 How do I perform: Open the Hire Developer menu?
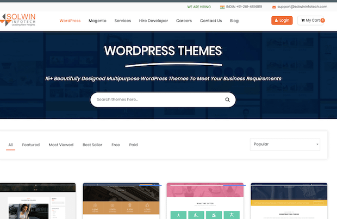pos(153,21)
